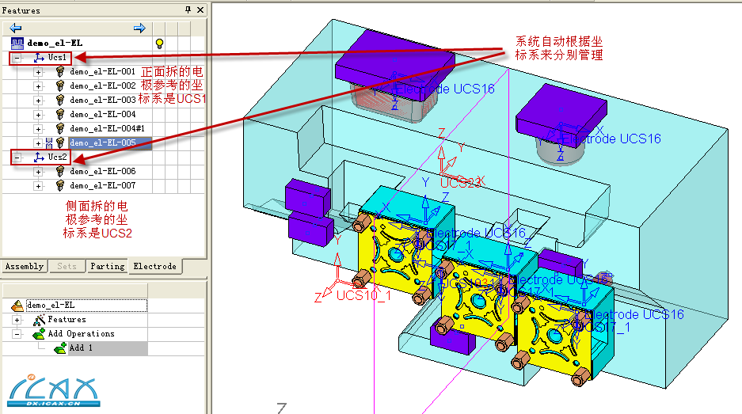Click electrode icon of demo_el-EL-003
742x414 pixels.
(x=60, y=101)
